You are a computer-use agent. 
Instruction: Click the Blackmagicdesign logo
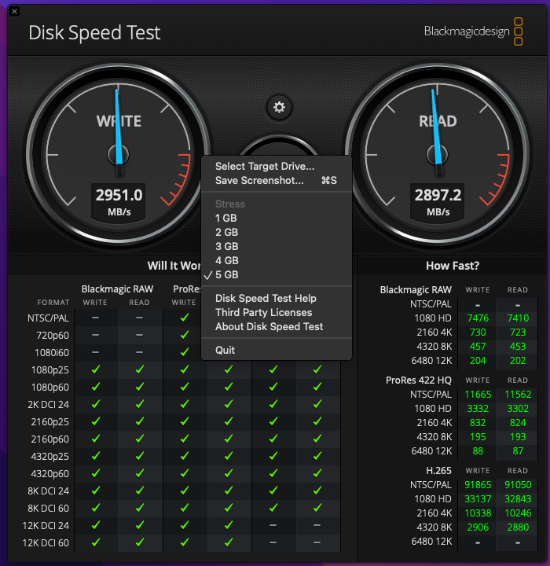coord(473,31)
